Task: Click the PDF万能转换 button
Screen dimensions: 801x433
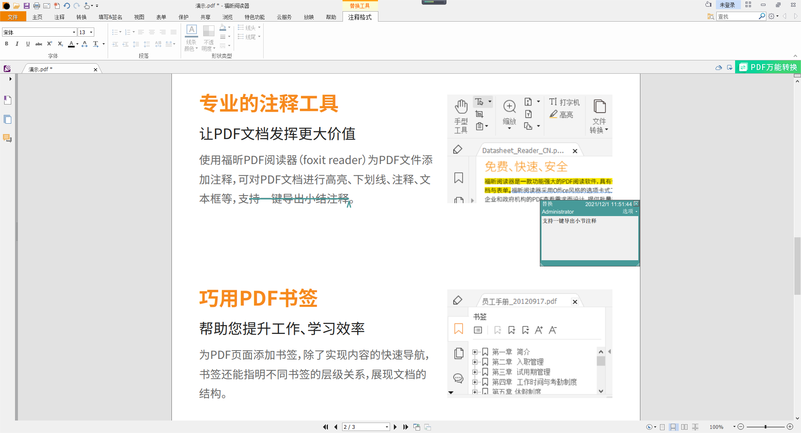Action: [x=768, y=67]
